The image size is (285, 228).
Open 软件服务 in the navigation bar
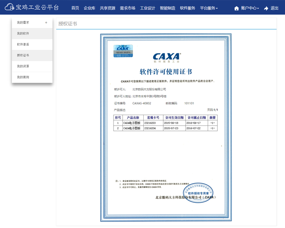coord(188,8)
